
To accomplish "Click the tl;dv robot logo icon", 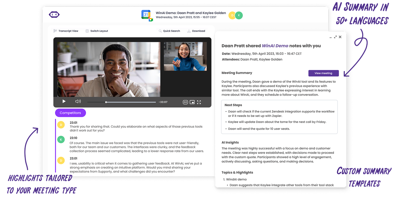I will [54, 15].
